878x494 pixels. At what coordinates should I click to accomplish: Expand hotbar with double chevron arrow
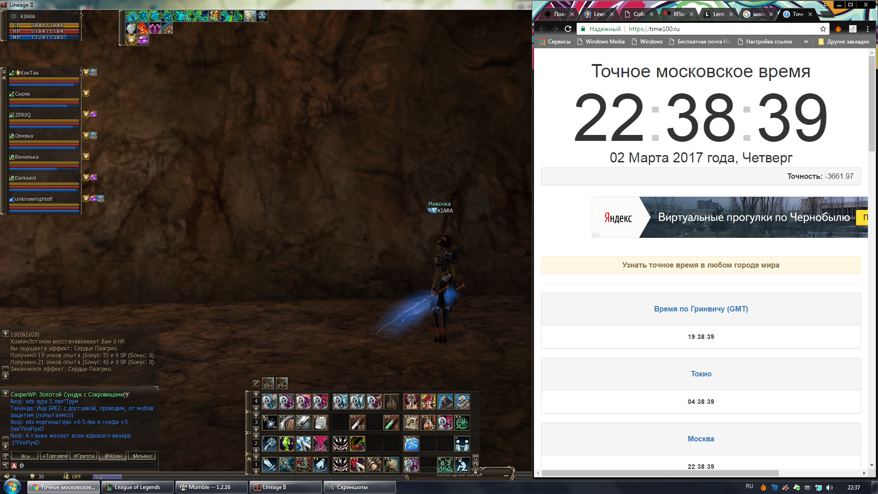[x=249, y=458]
